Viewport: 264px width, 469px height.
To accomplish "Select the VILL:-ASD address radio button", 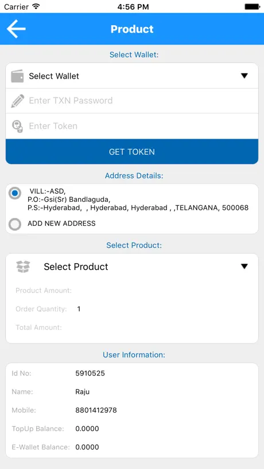I will tap(15, 193).
